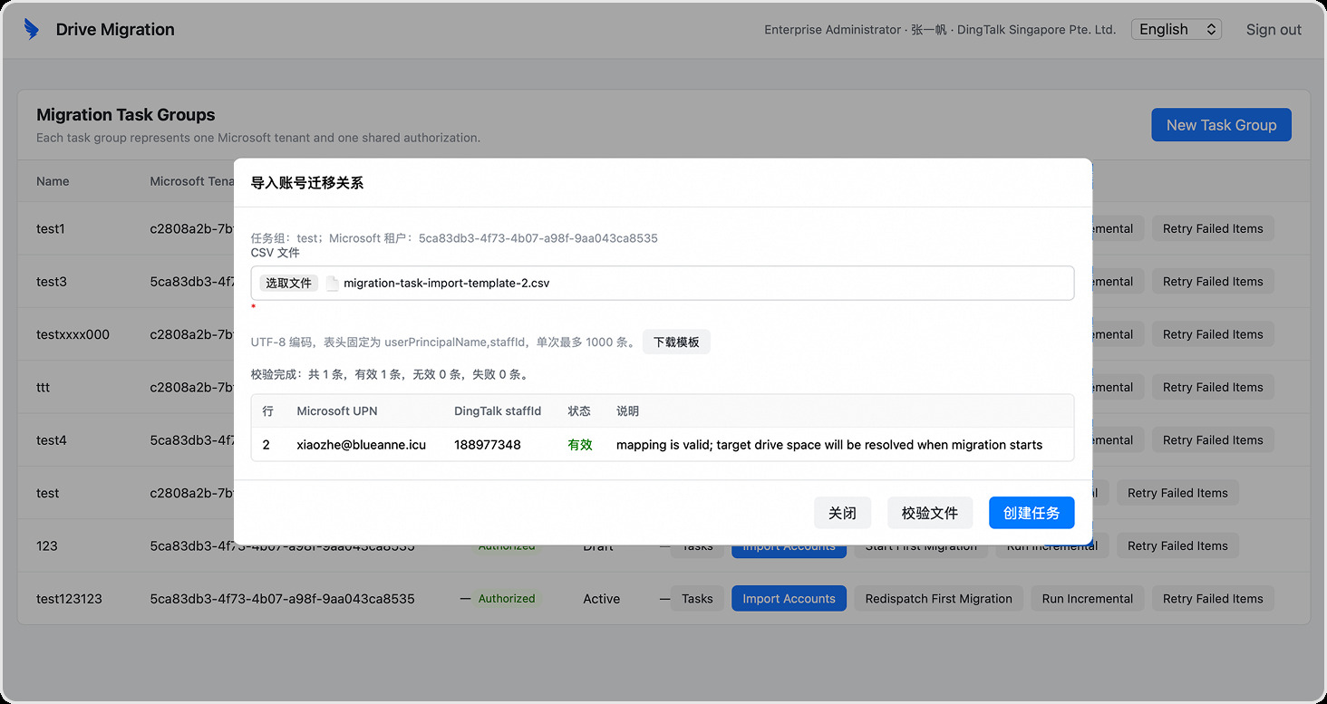Retry Failed Items for the 123 row

[x=1177, y=545]
